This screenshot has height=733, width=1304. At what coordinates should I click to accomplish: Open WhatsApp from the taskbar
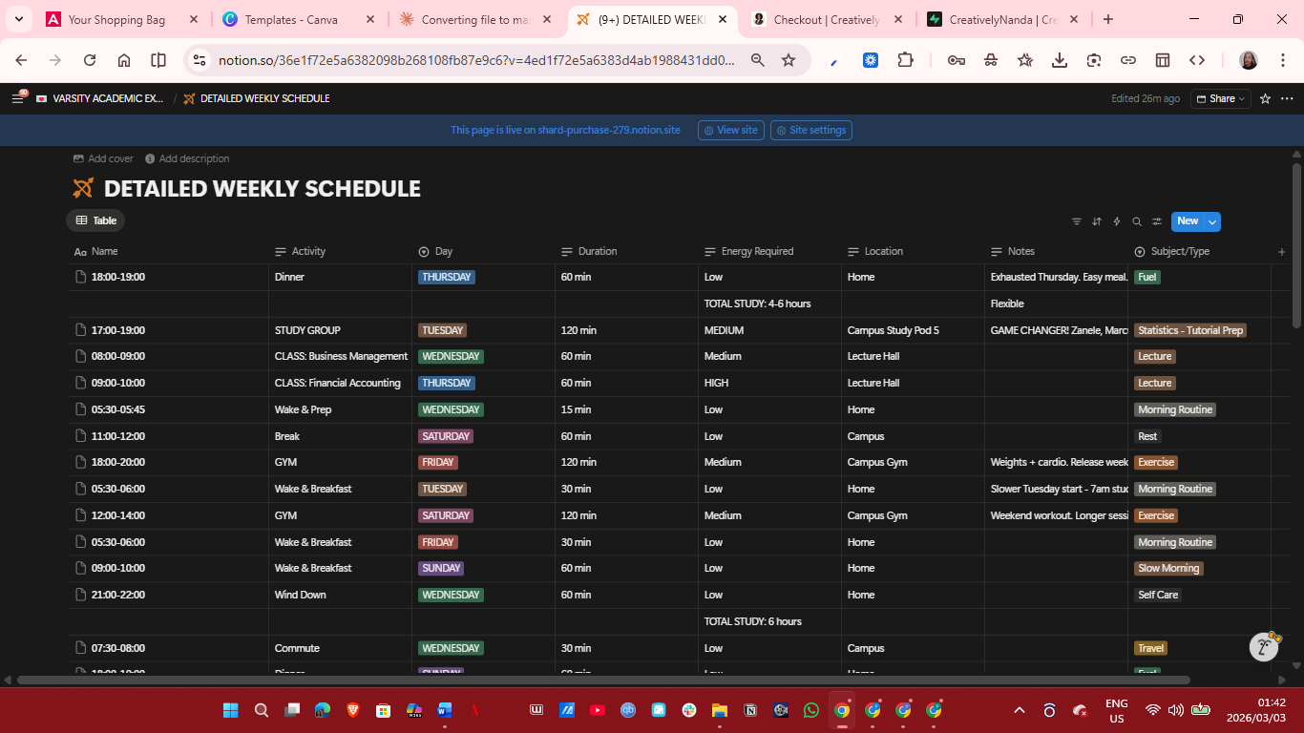[810, 710]
